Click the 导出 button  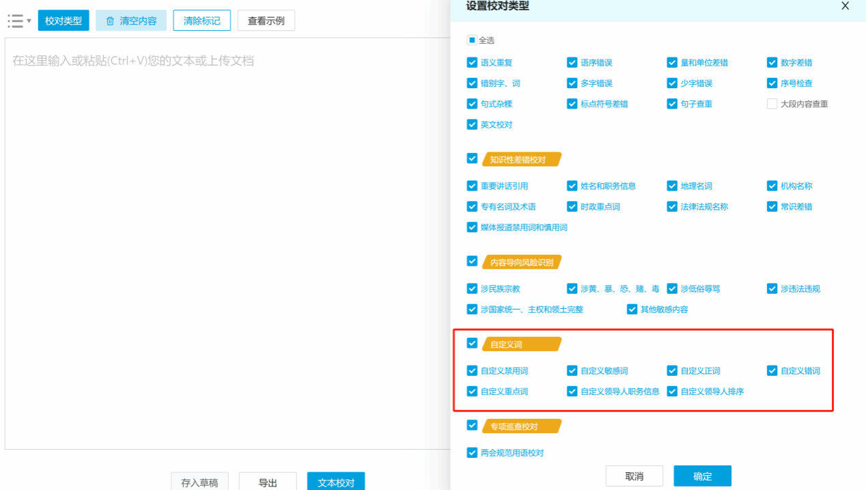coord(268,482)
